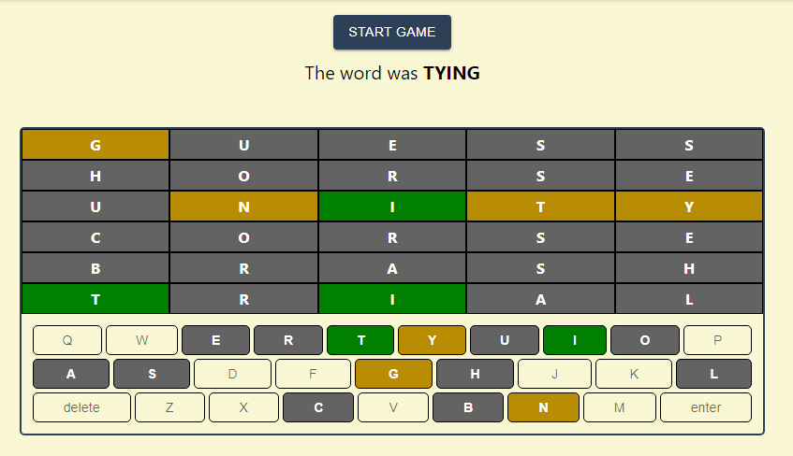Tap the yellow N key

tap(543, 407)
